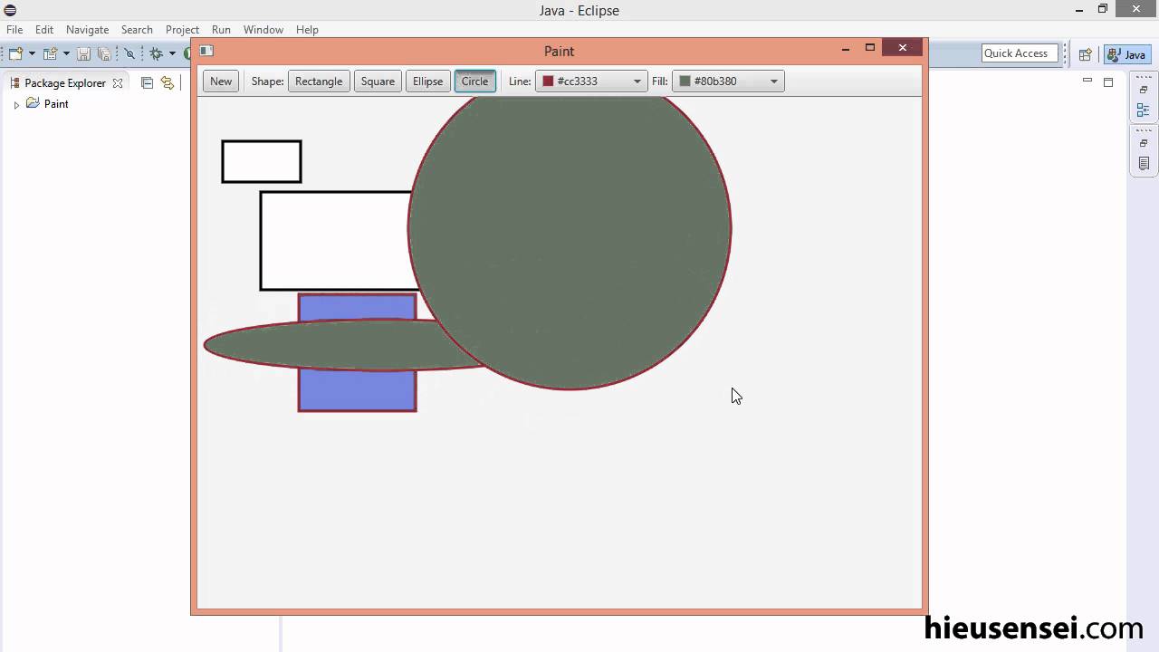Click the Outline view icon in right trim
The image size is (1159, 652).
point(1144,110)
